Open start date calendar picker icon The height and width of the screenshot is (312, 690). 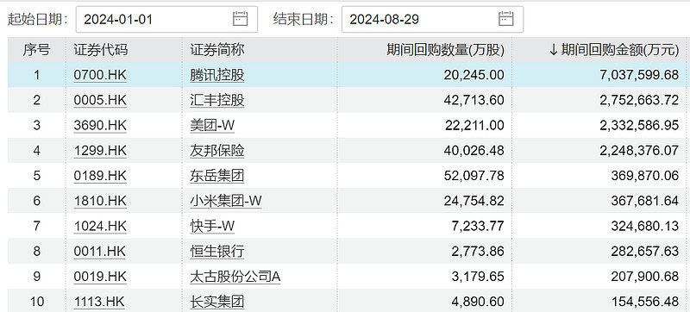tap(241, 19)
